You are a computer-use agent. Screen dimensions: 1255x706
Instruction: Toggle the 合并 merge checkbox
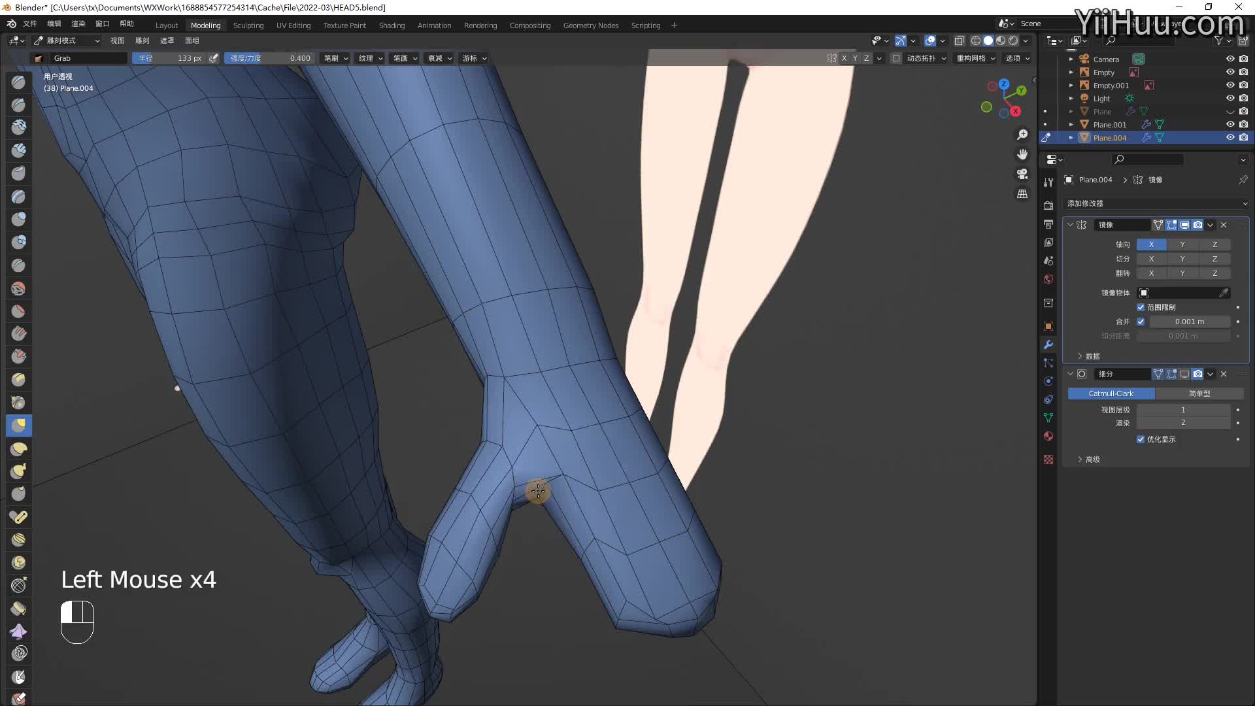pyautogui.click(x=1141, y=322)
